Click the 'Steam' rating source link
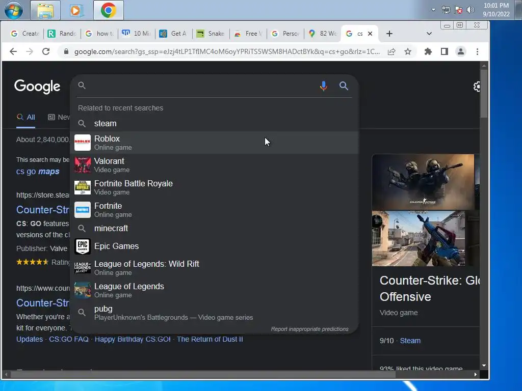 click(x=410, y=341)
